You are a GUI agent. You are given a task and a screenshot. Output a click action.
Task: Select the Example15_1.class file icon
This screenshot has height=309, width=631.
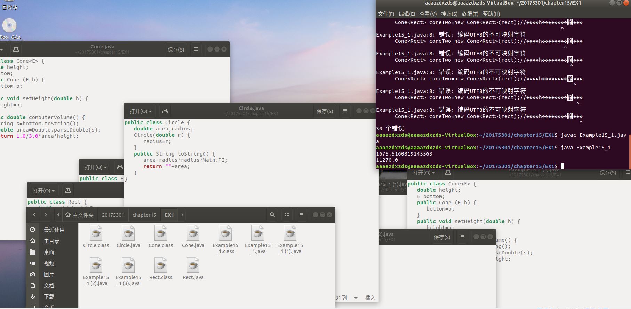(x=225, y=233)
